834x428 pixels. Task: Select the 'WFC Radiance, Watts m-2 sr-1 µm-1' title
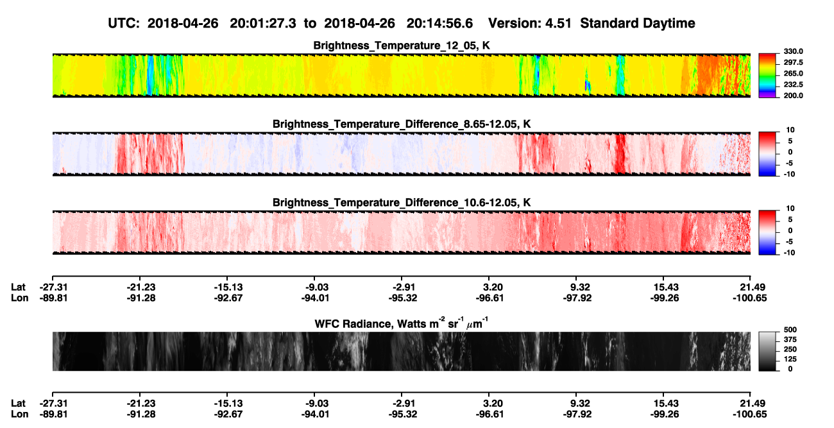(x=402, y=323)
